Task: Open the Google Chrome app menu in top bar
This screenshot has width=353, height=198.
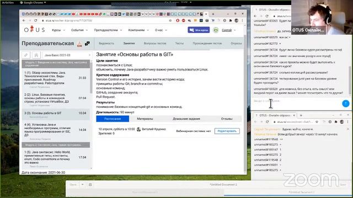Action: click(33, 2)
